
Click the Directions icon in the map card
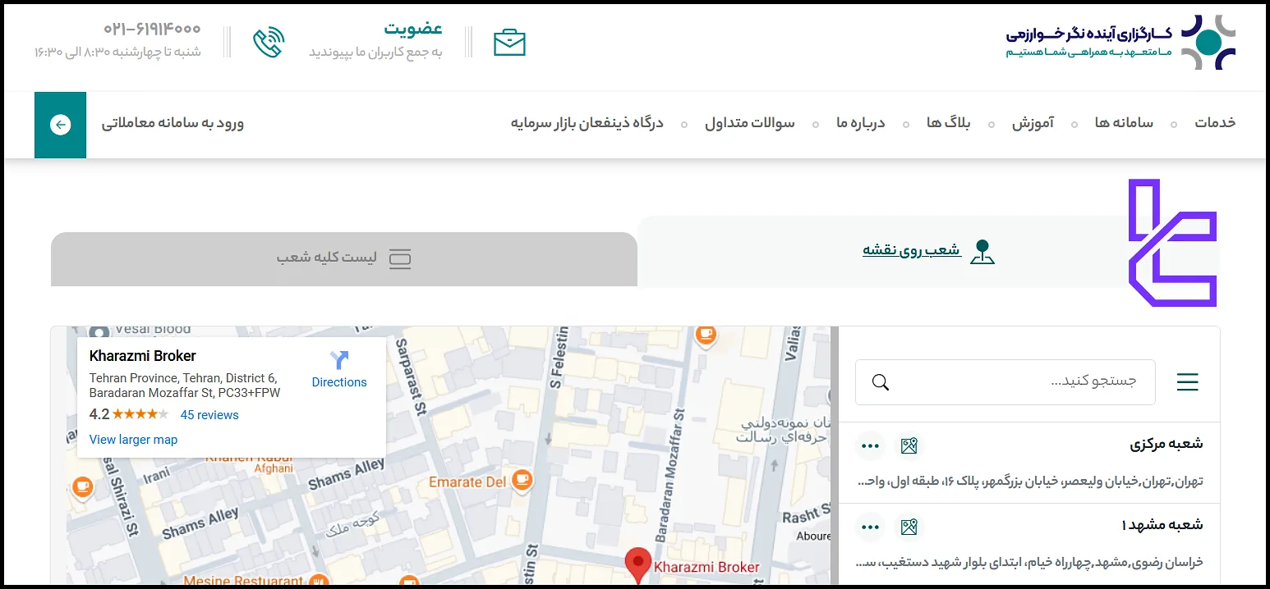338,359
